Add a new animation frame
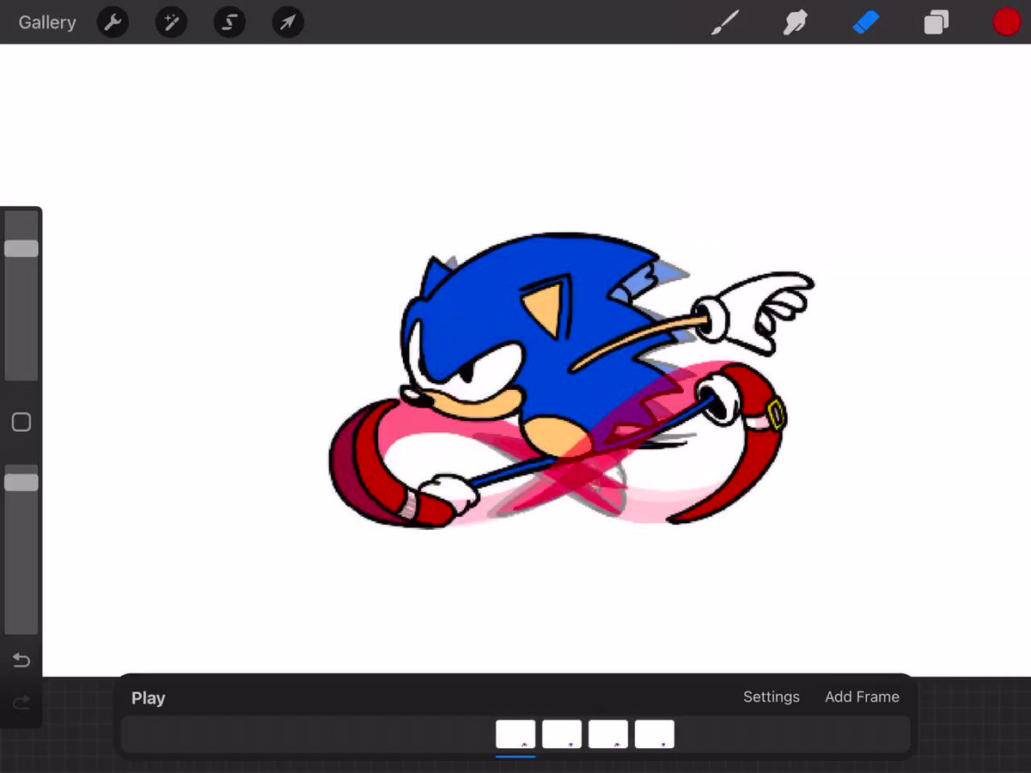The width and height of the screenshot is (1031, 773). [x=862, y=697]
